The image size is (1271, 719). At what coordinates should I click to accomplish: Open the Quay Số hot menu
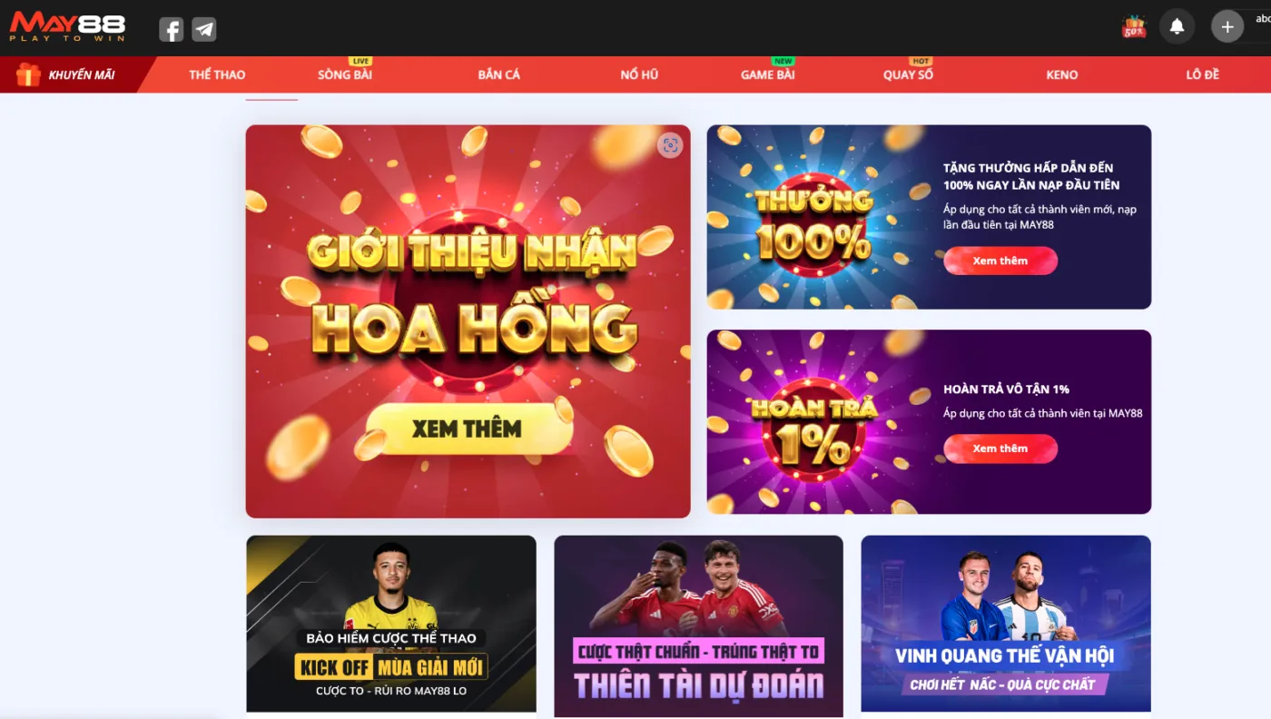click(908, 74)
